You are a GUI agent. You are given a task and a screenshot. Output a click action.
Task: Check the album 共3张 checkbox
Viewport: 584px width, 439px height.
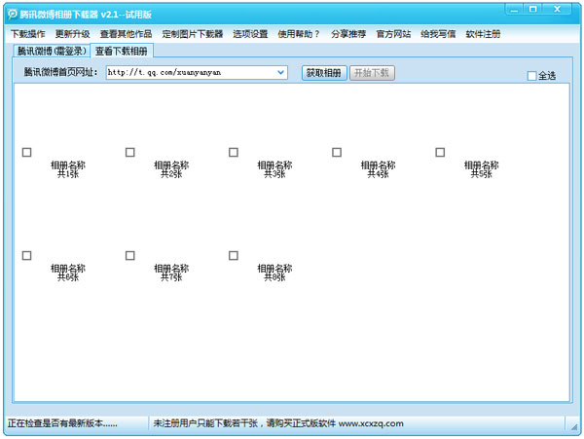tap(234, 152)
